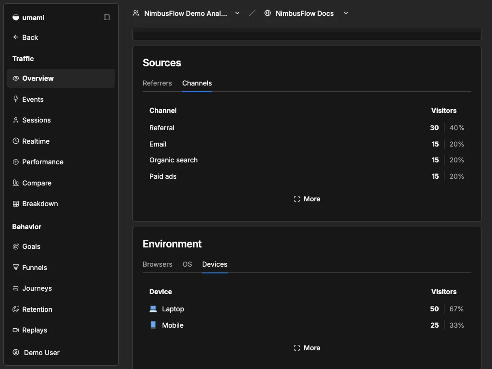Open the Journeys report
Screen dimensions: 492x369
[61, 288]
